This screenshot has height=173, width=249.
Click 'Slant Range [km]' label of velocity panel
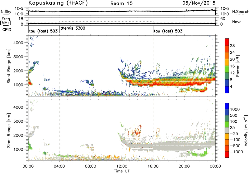[x=9, y=130]
